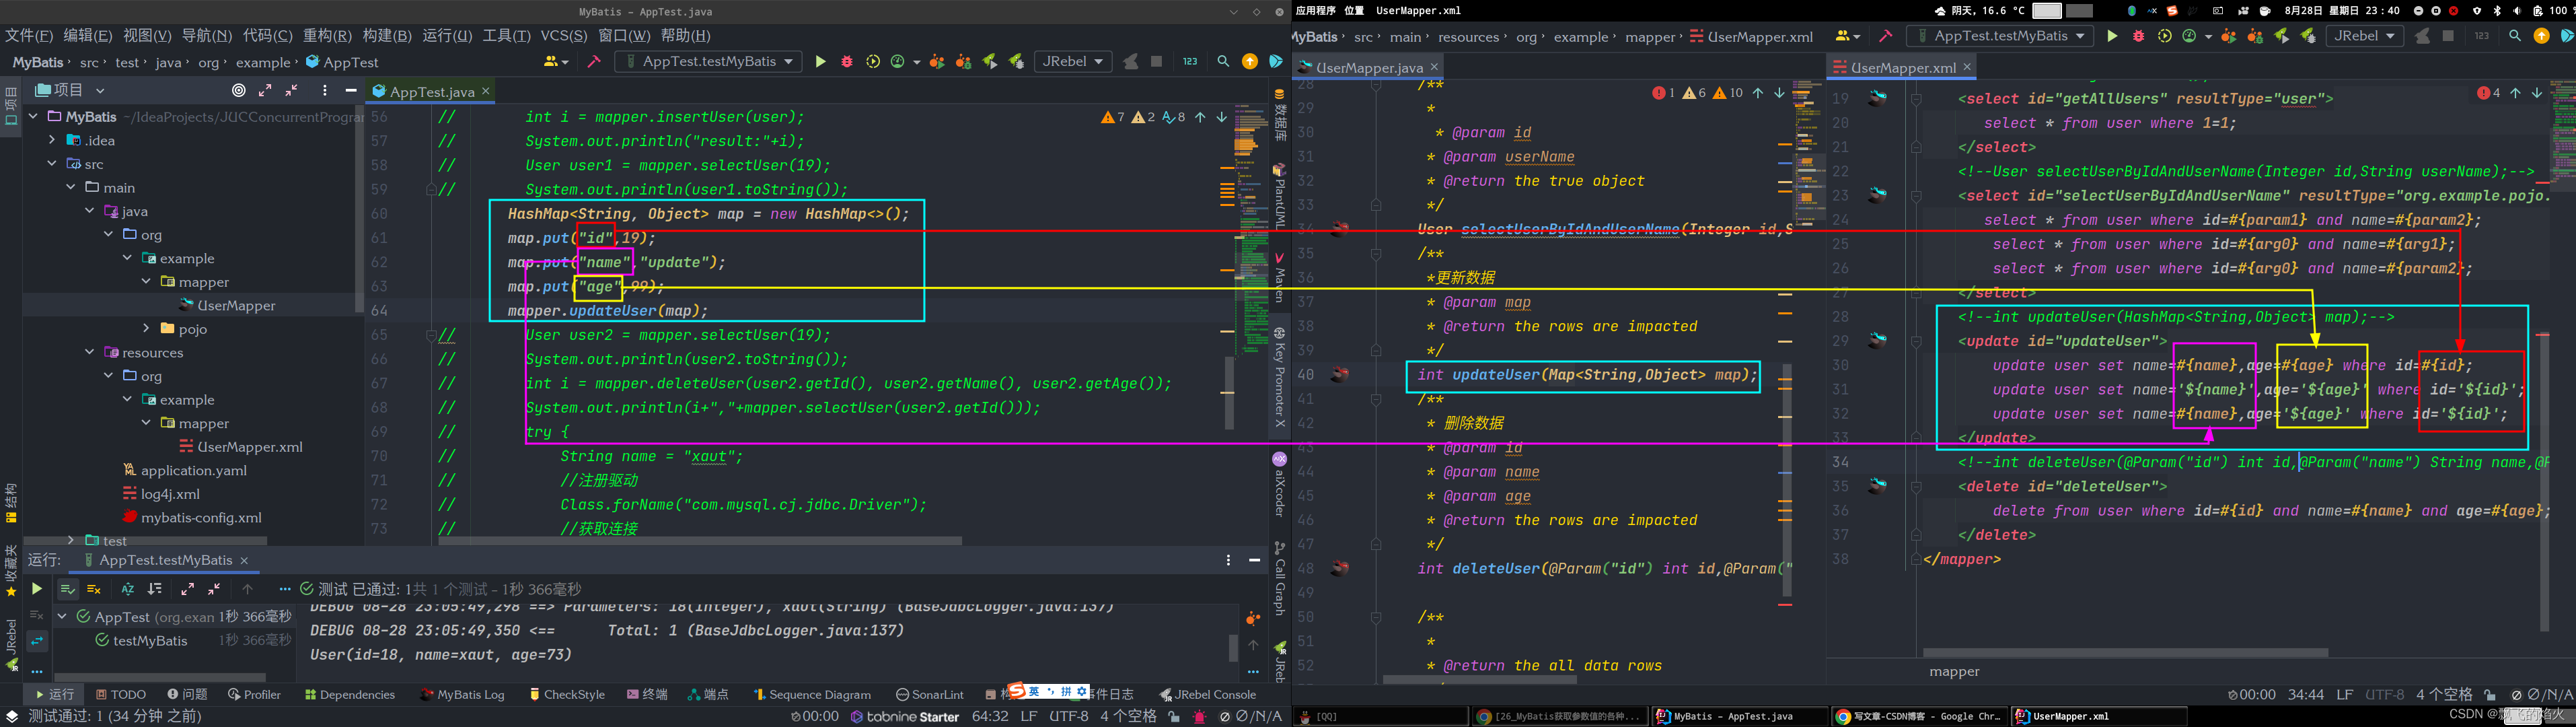Toggle the Tabnine Starter status widget

(905, 716)
